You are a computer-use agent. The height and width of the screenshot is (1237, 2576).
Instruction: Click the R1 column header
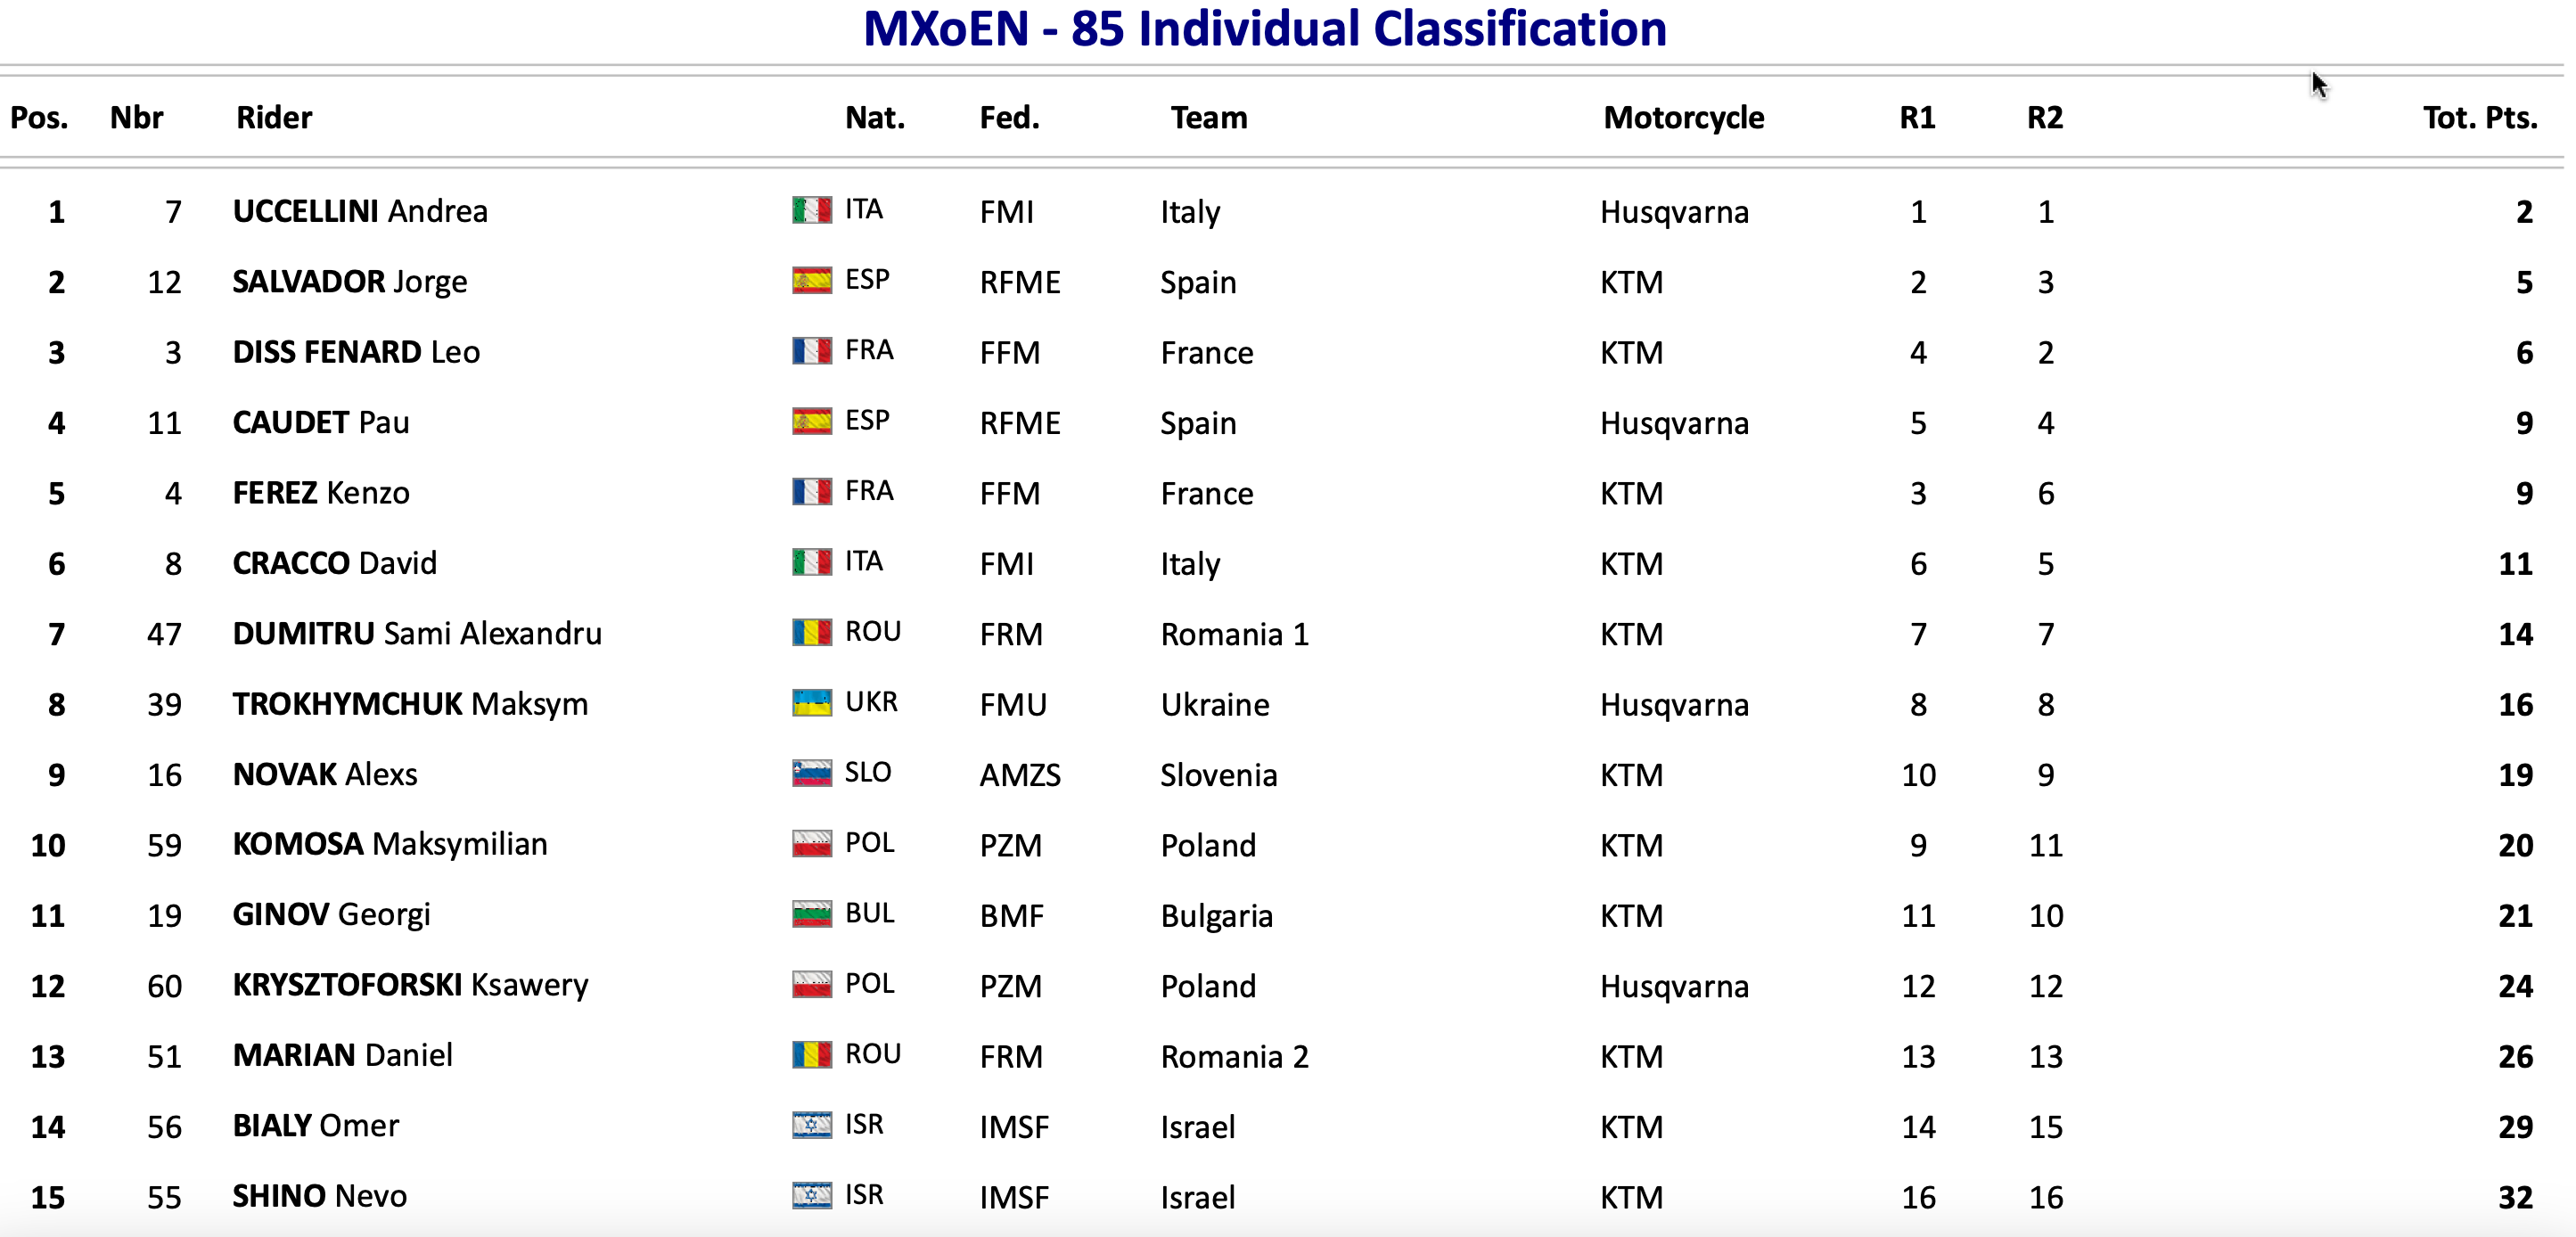pos(1917,118)
